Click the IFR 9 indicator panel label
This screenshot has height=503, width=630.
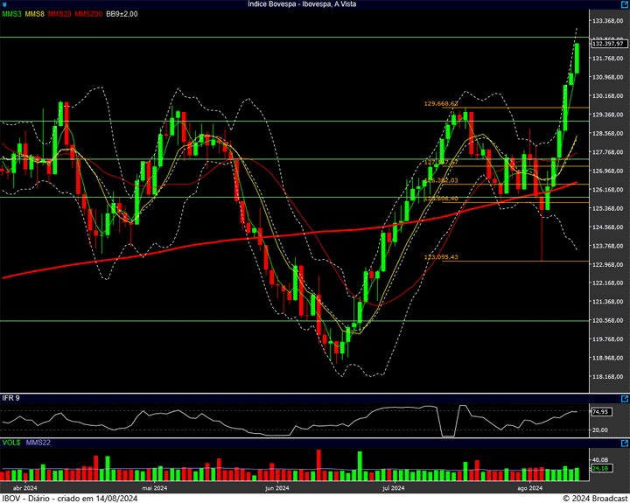[x=10, y=398]
